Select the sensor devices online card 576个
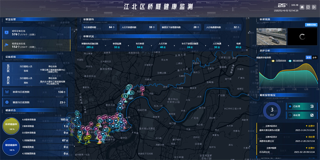Viewport: 320px width, 160px height. point(36,33)
